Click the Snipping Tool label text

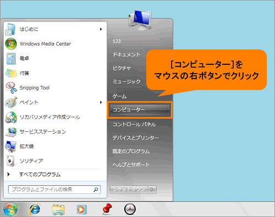pyautogui.click(x=35, y=88)
